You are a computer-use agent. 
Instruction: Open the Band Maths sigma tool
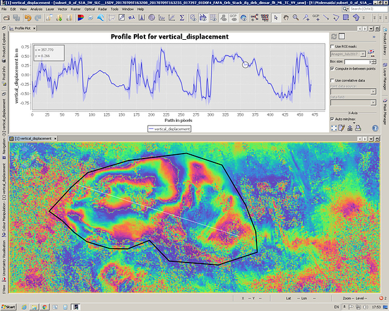(x=182, y=18)
